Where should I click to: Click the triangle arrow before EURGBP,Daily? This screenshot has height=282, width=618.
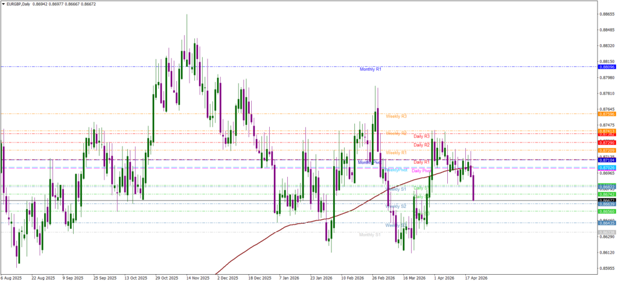3,4
